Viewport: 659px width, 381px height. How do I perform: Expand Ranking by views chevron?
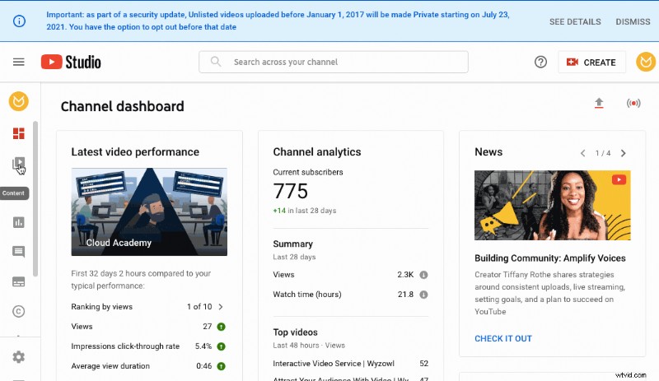tap(221, 307)
